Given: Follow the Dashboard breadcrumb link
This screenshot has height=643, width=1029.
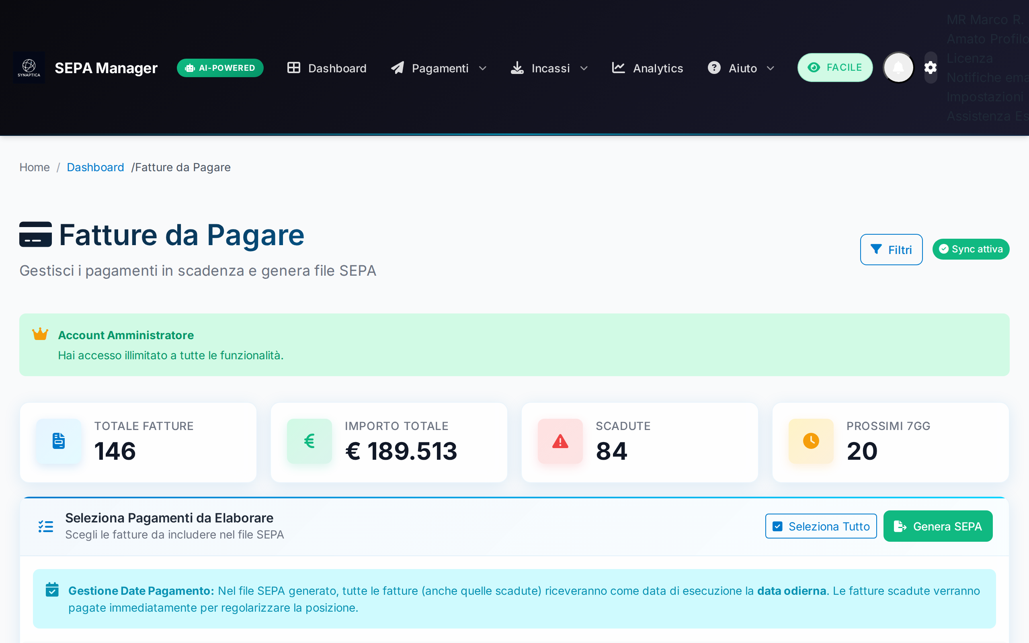Looking at the screenshot, I should pos(95,167).
